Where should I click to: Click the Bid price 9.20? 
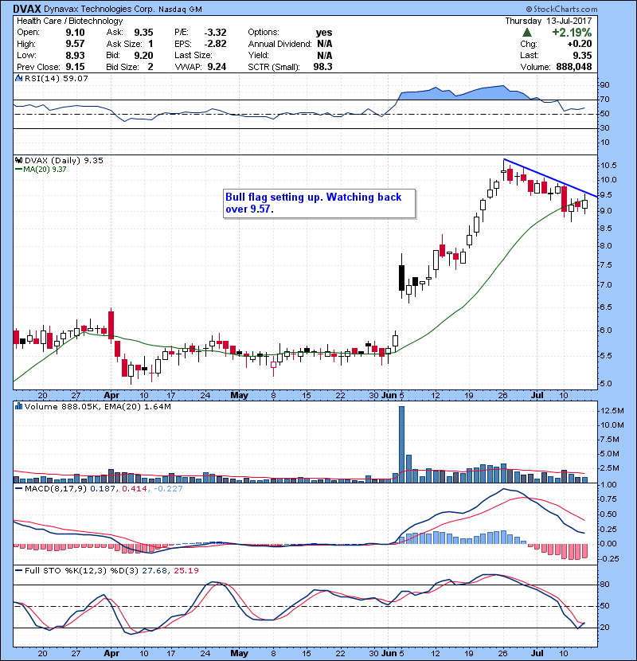coord(143,55)
